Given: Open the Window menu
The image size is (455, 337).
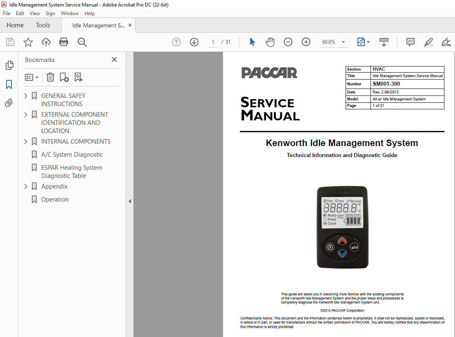Looking at the screenshot, I should [70, 13].
